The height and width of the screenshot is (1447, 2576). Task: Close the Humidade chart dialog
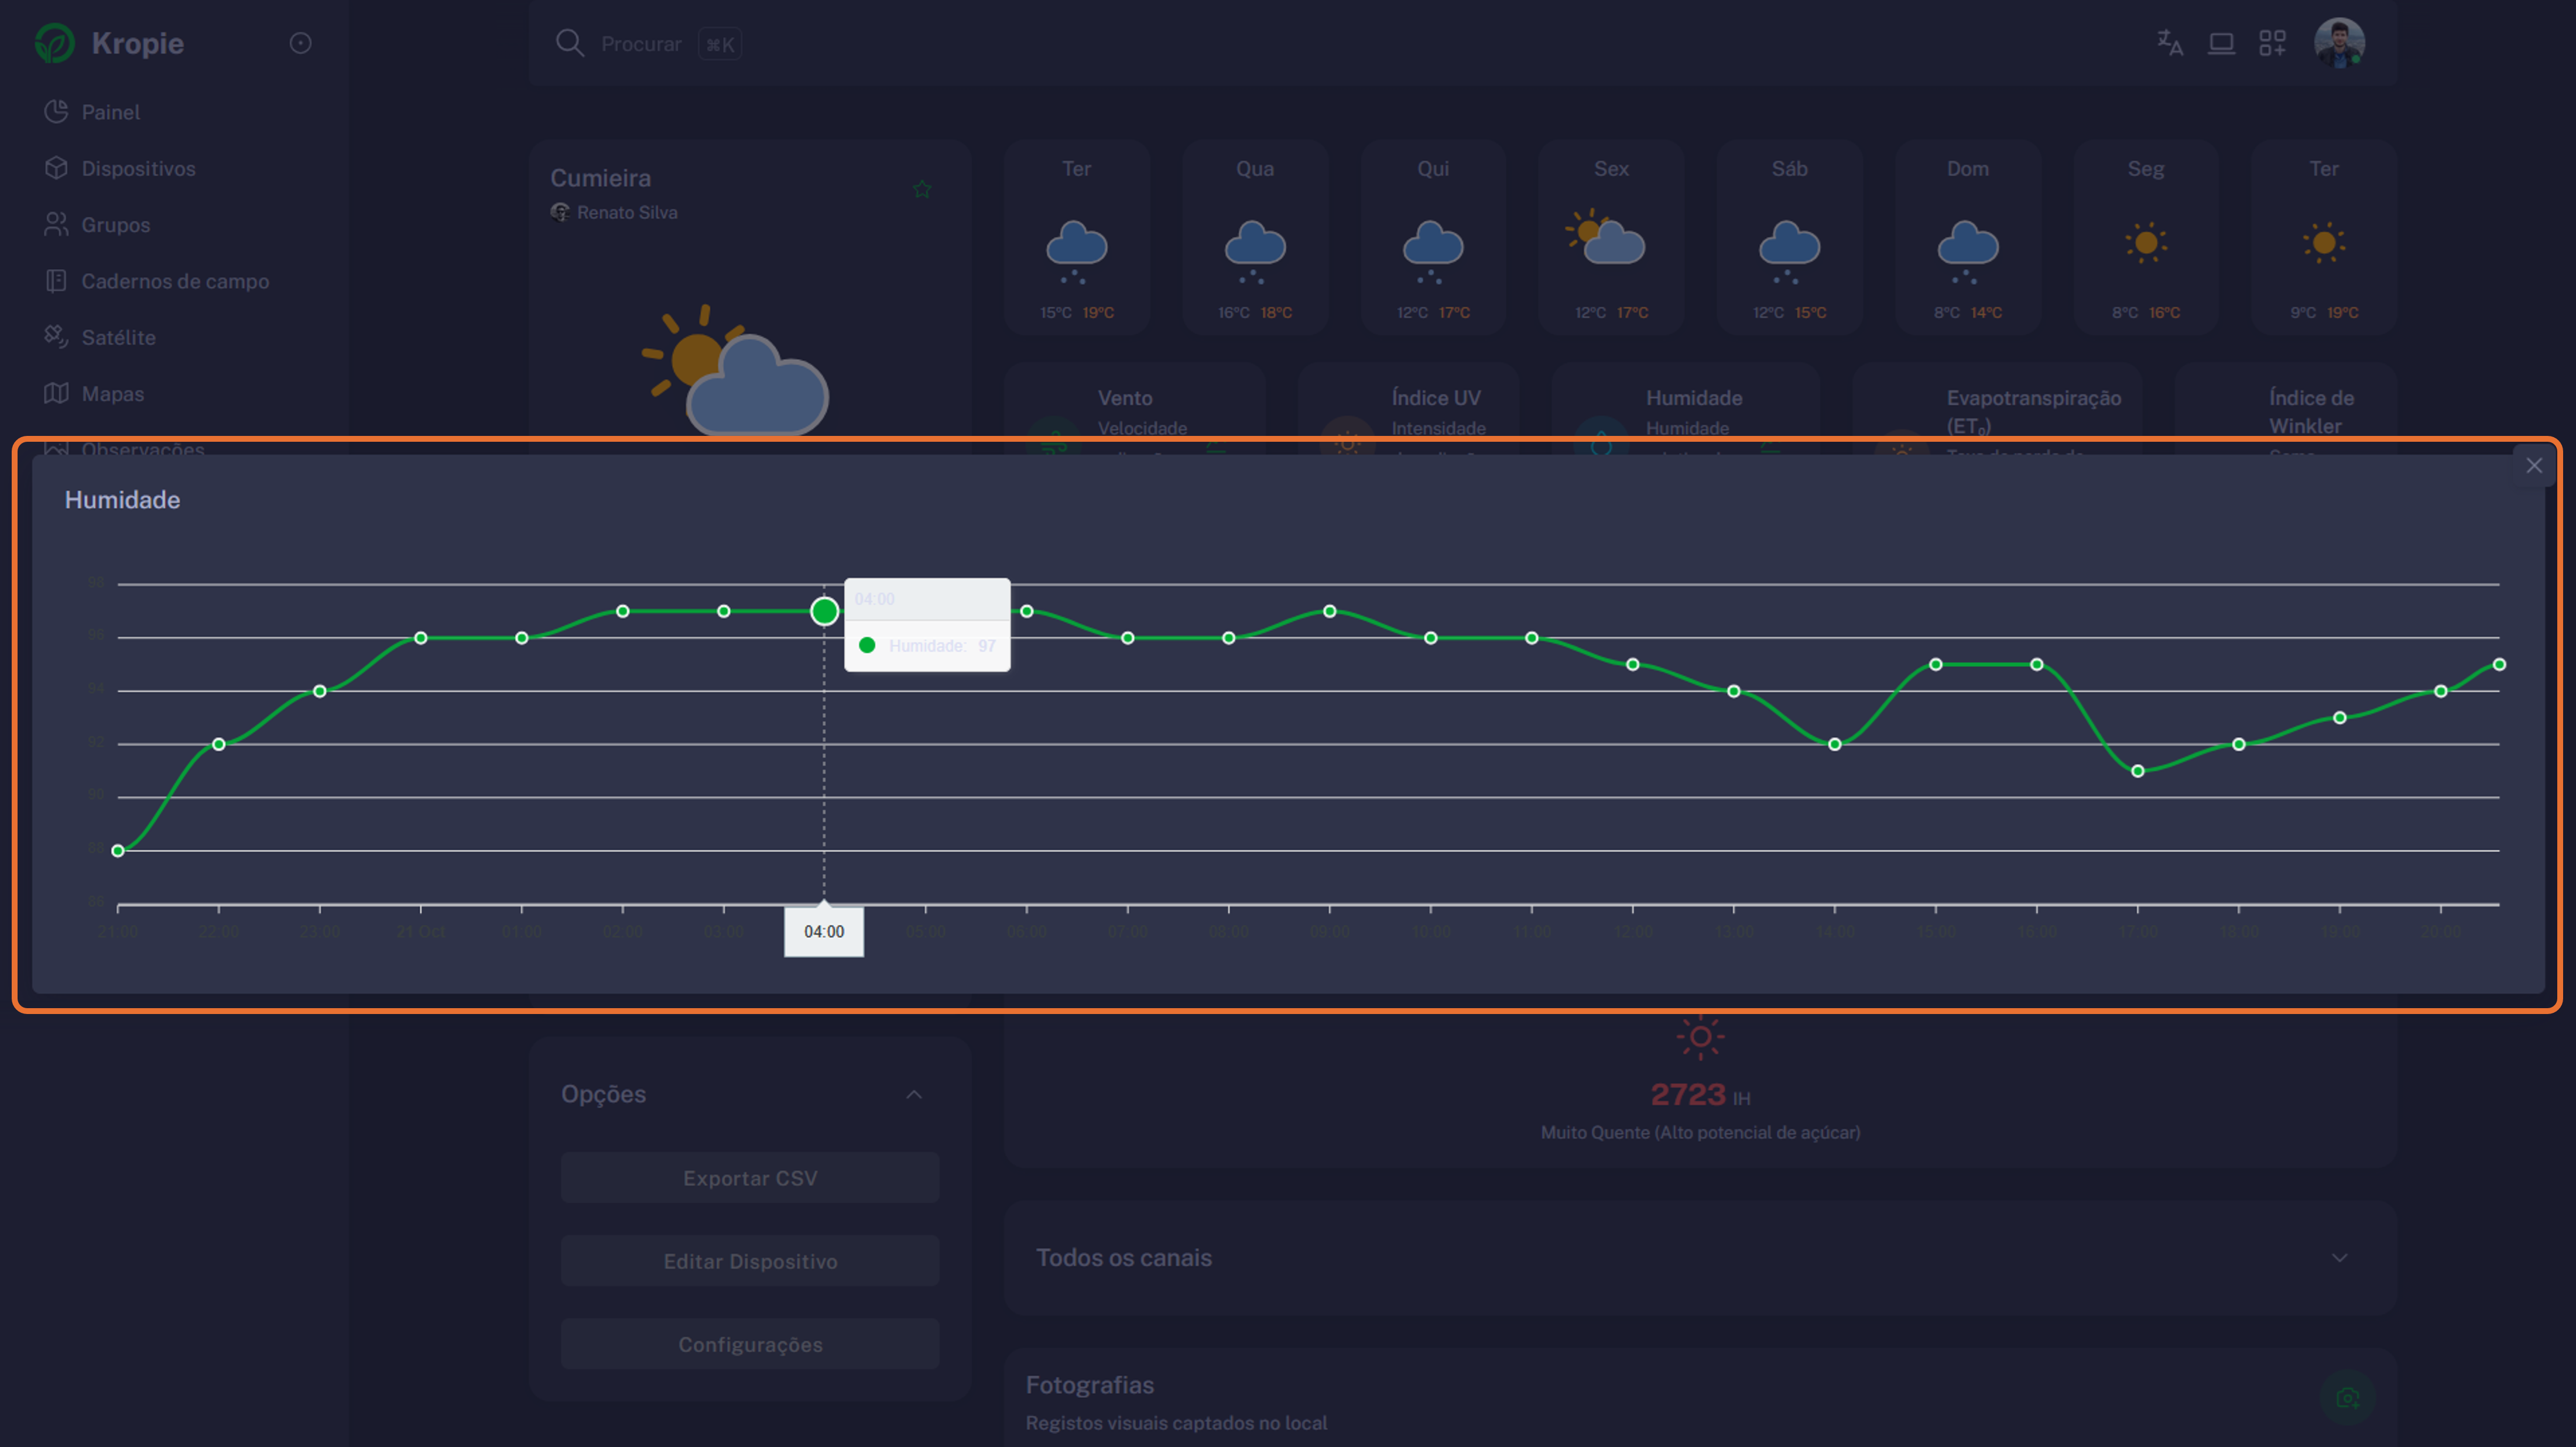click(x=2533, y=466)
